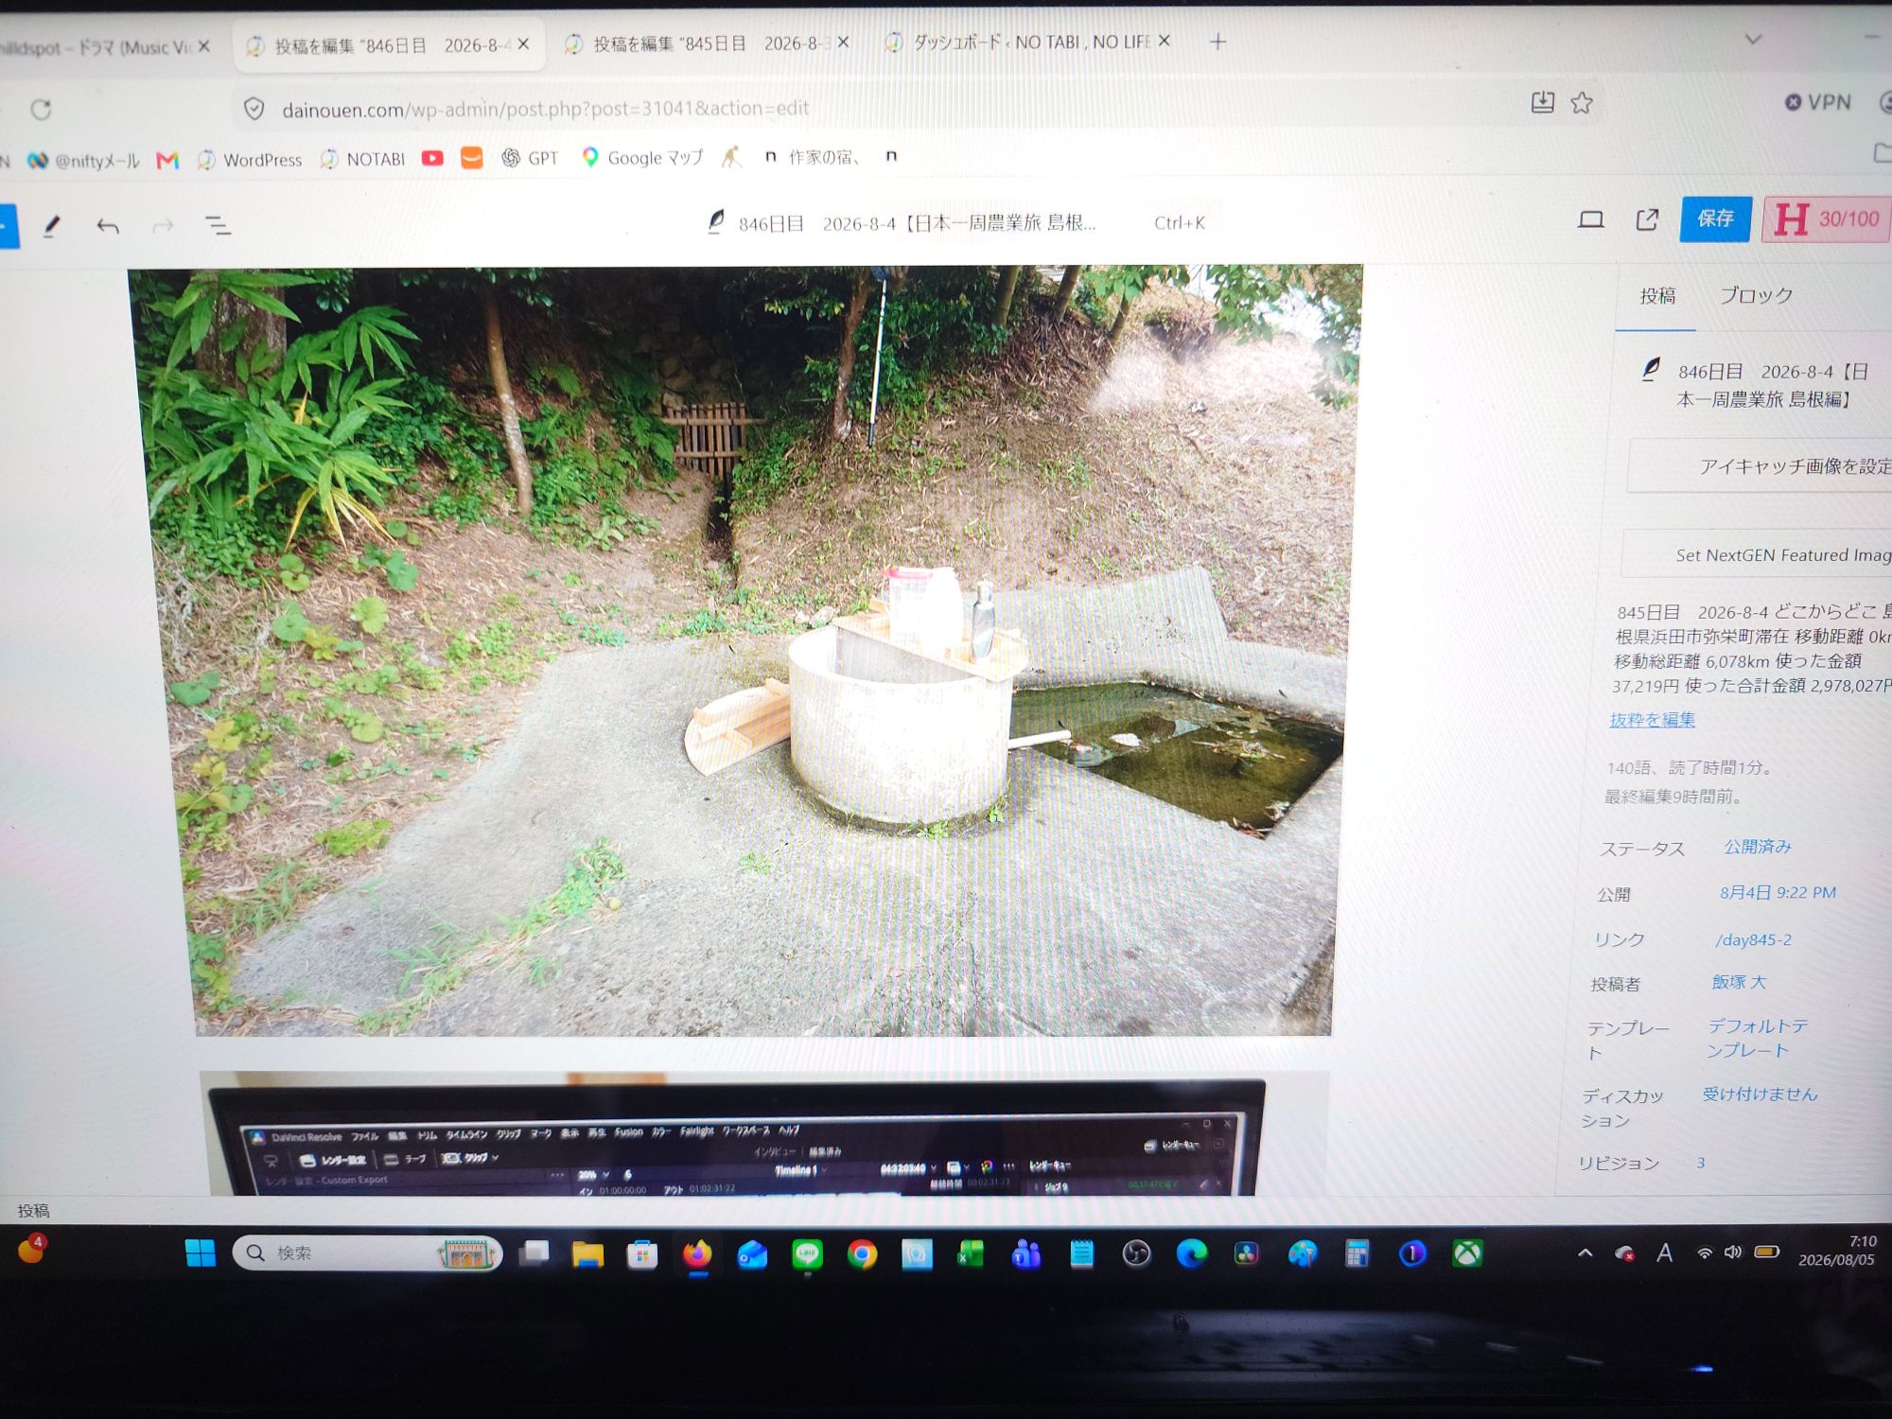Open the Xbox app from the taskbar

[x=1467, y=1254]
